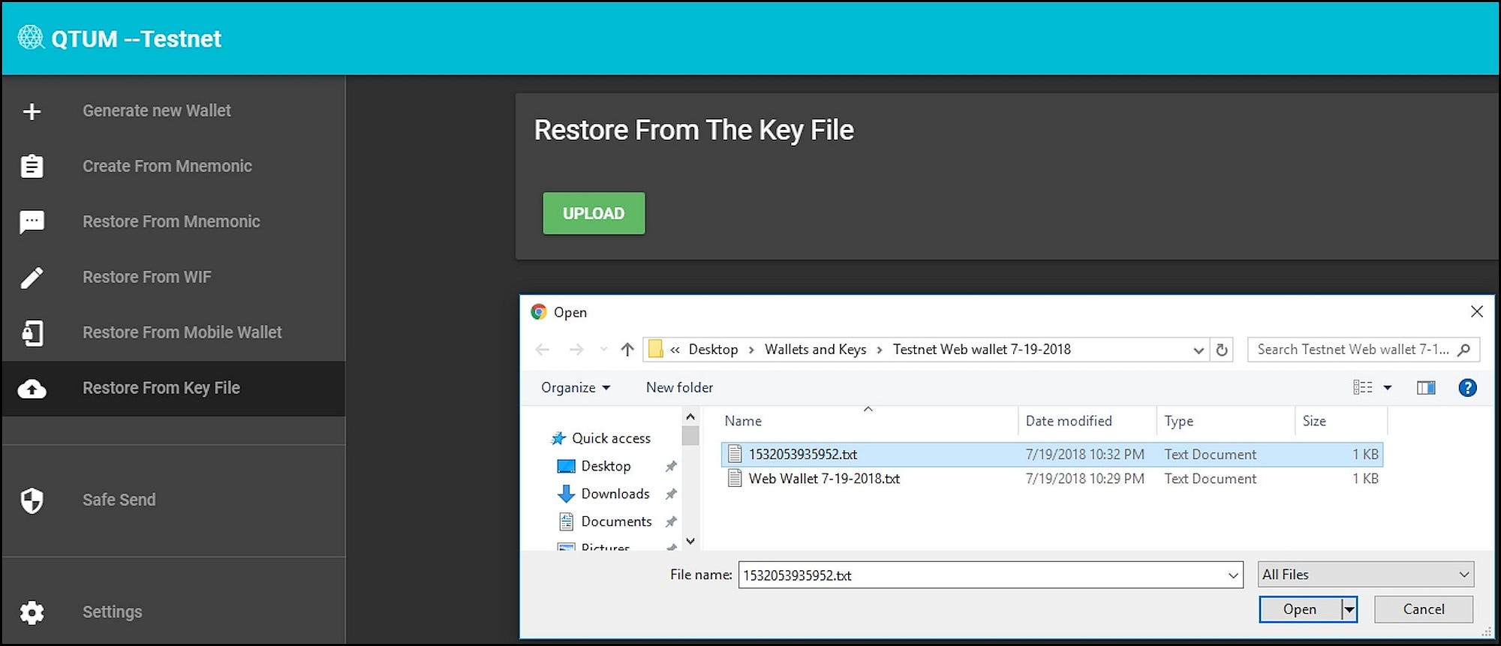Click the search magnifier icon in the dialog
Screen dimensions: 1501x646
(x=1463, y=350)
